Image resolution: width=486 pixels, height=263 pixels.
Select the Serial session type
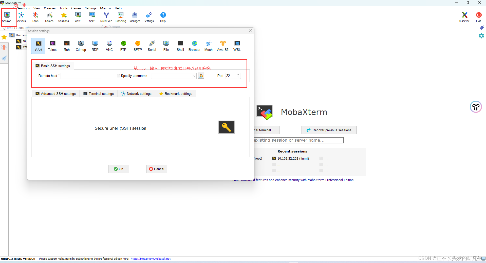point(152,46)
